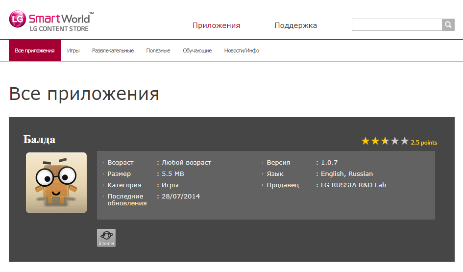
Task: Click the Возраст label
Action: (121, 162)
